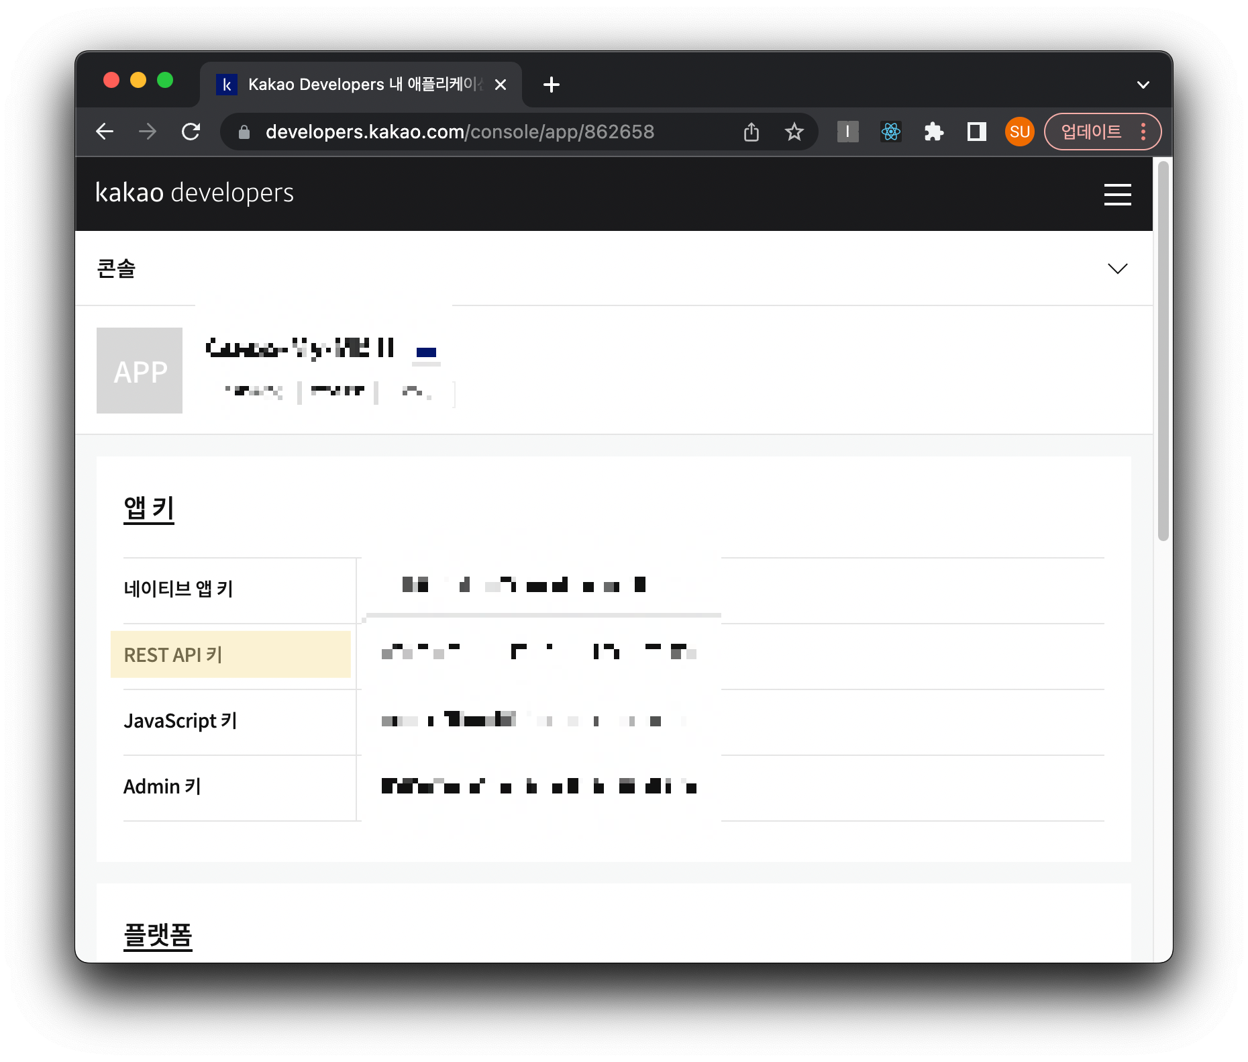Expand the 콘솔 console chevron
Screen dimensions: 1248x1062
(x=1118, y=269)
